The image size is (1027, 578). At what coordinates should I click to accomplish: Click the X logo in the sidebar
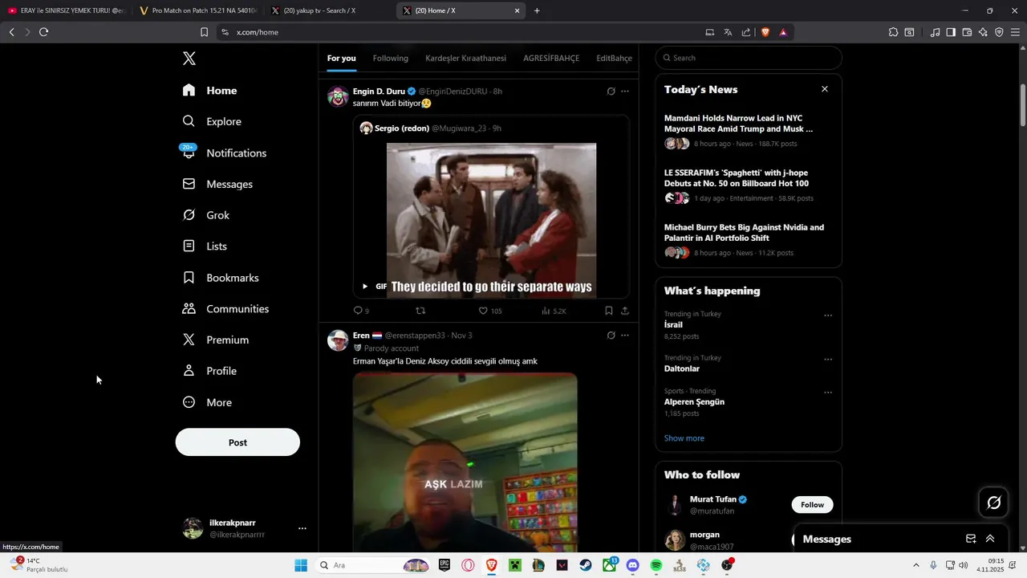189,58
